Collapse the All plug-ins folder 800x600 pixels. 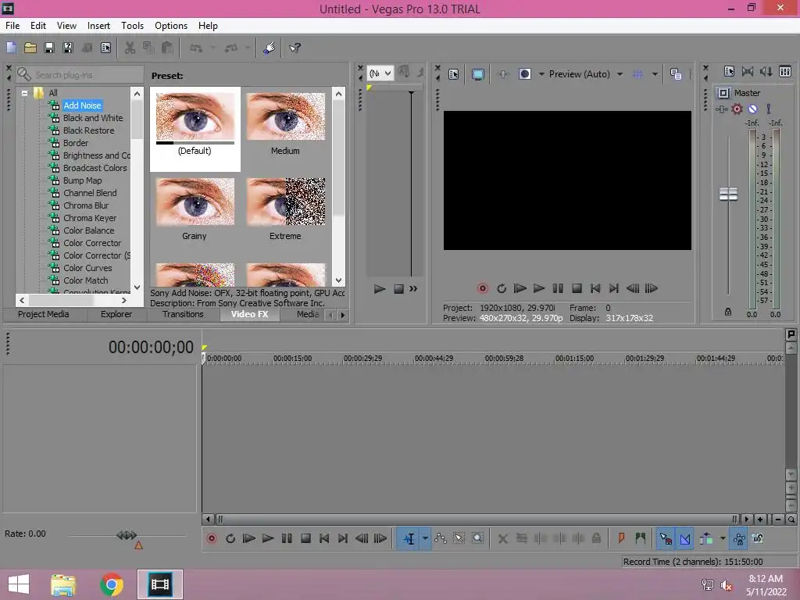[24, 94]
